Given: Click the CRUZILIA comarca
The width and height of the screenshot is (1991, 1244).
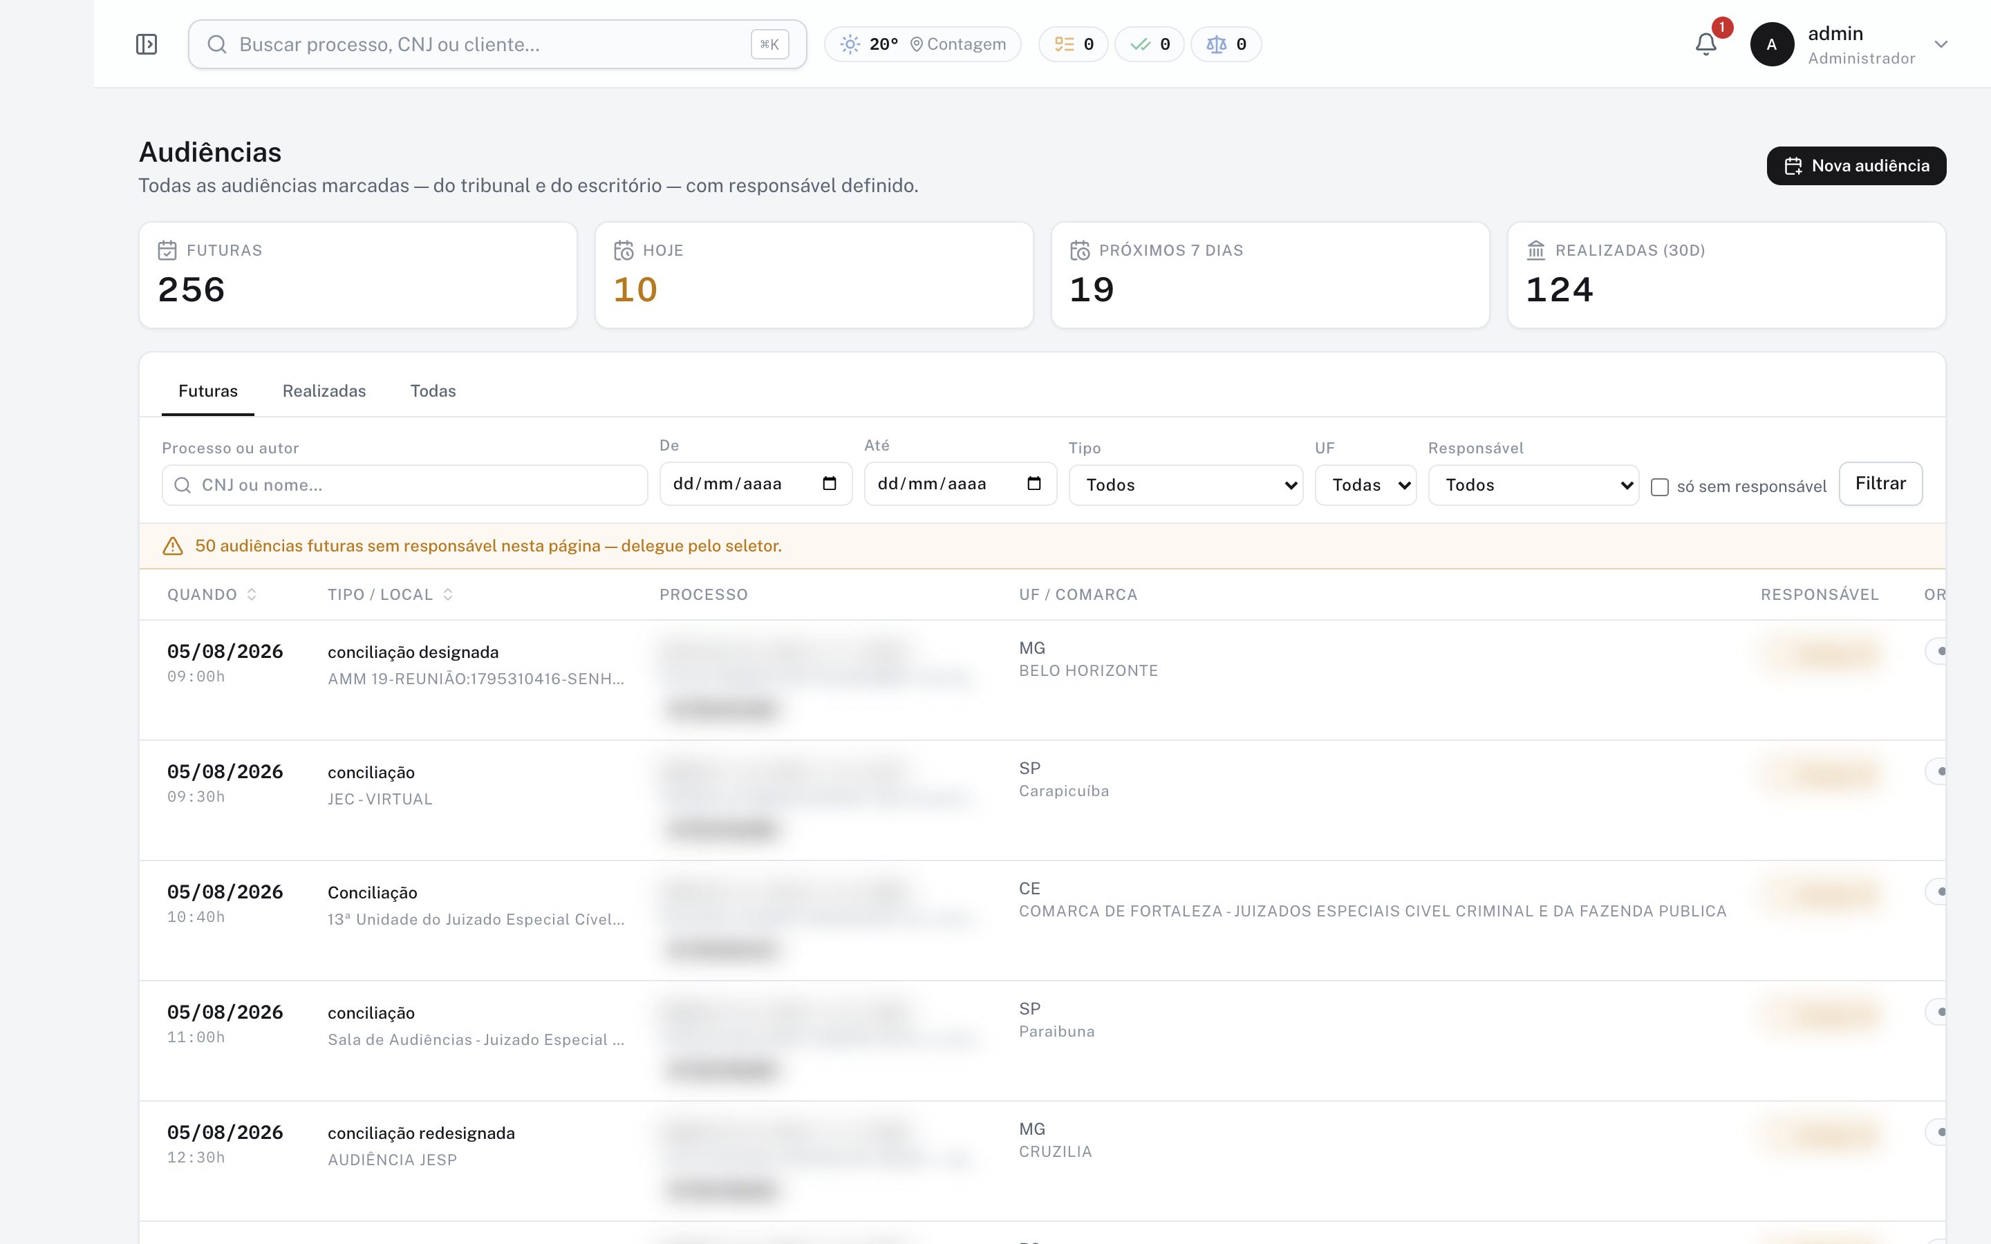Looking at the screenshot, I should [1056, 1151].
